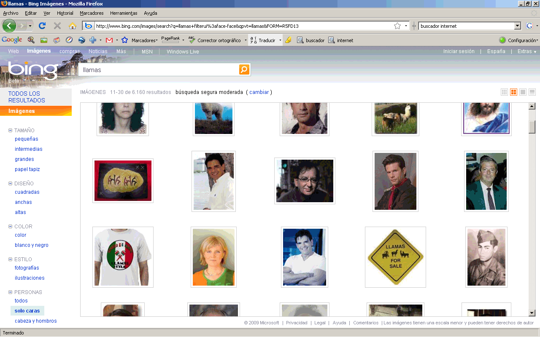Select the orange medium thumbnail grid view
The width and height of the screenshot is (540, 337).
513,92
